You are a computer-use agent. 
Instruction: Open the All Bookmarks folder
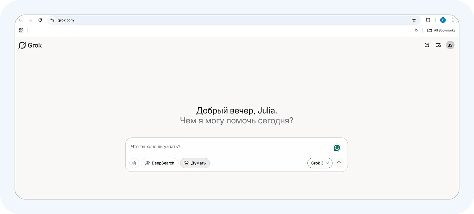pos(441,31)
